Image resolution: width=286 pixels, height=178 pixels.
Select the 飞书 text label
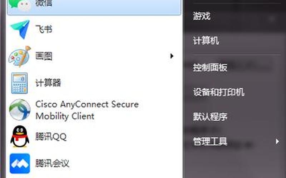click(44, 29)
